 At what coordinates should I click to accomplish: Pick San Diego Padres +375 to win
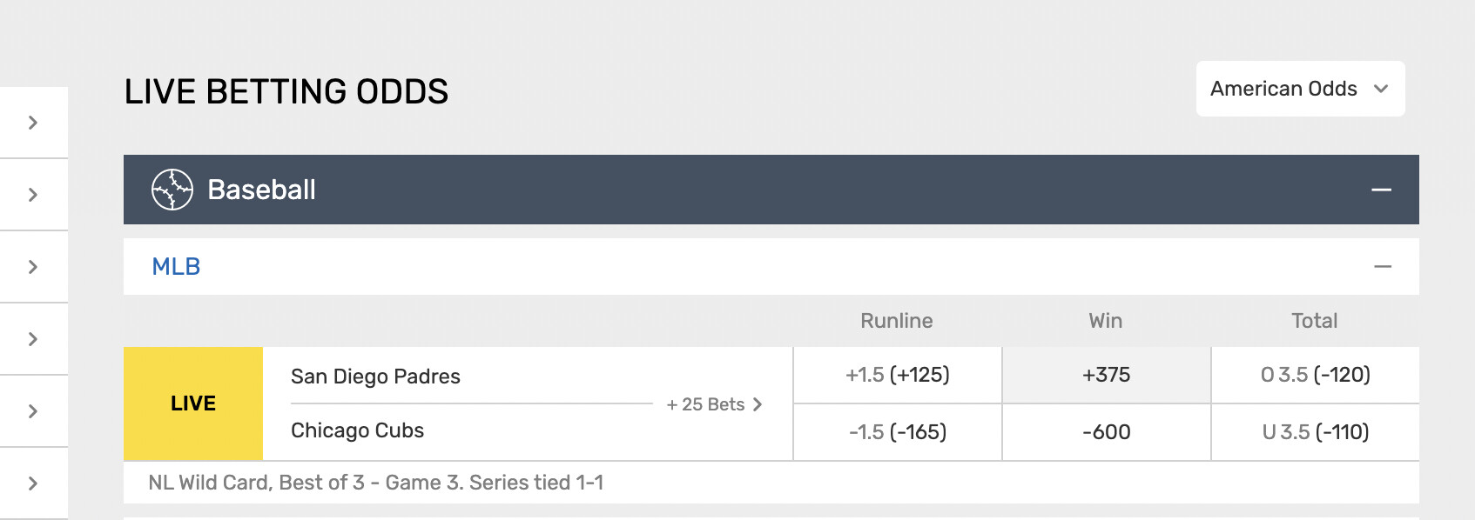1106,375
